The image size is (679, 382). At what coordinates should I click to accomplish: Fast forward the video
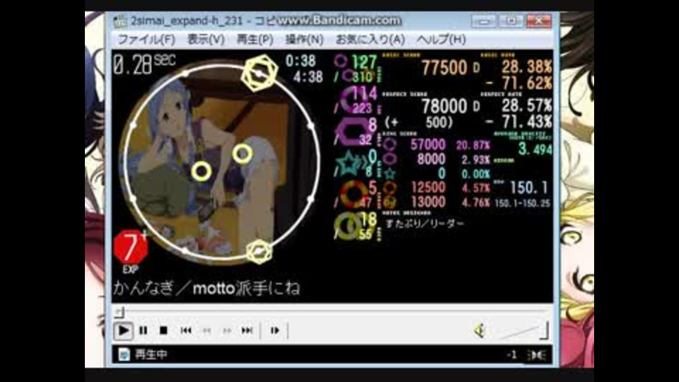click(227, 330)
